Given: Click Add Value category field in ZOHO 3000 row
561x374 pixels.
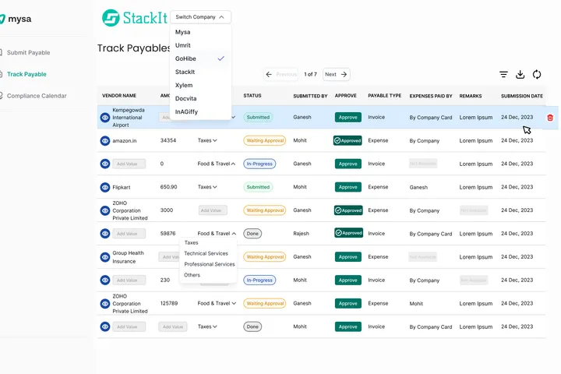Looking at the screenshot, I should (213, 210).
